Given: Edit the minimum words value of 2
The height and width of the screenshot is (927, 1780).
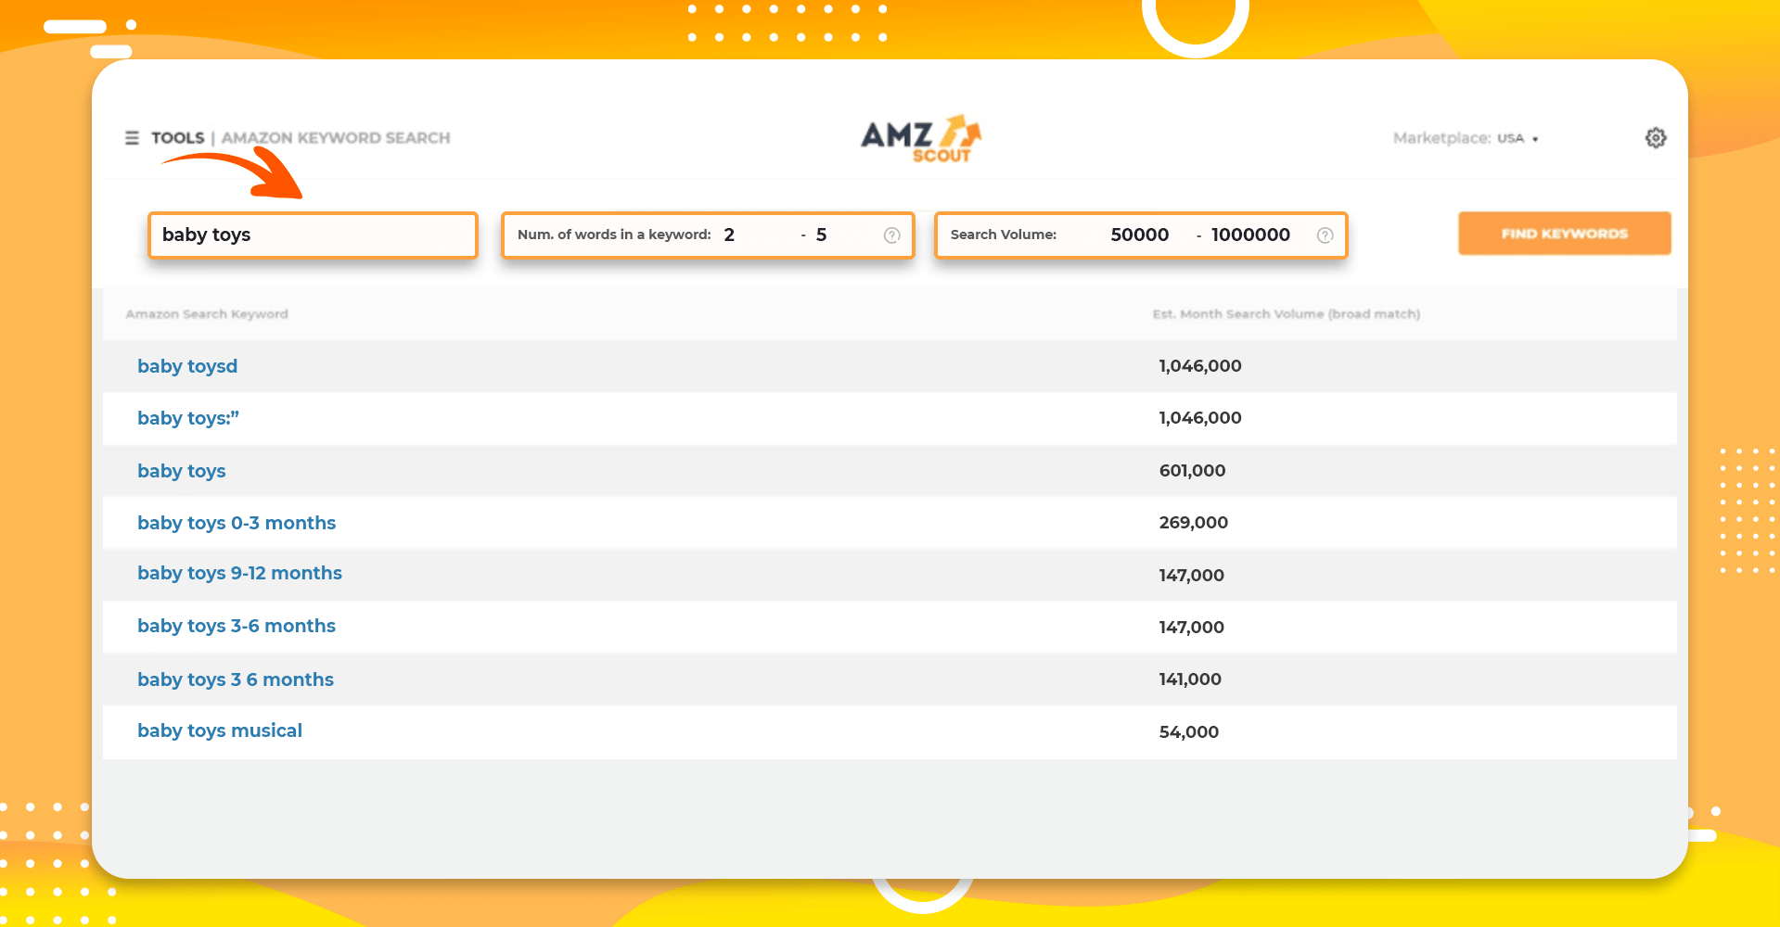Looking at the screenshot, I should click(729, 235).
